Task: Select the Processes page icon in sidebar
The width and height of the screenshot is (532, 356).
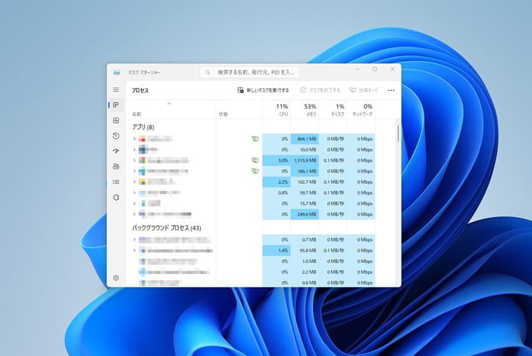Action: [116, 105]
